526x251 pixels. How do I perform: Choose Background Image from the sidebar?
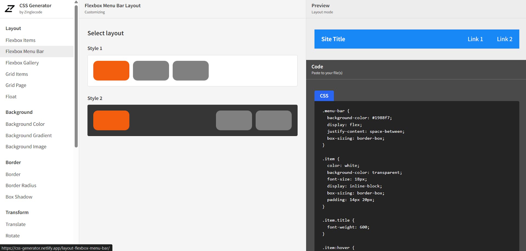pyautogui.click(x=26, y=147)
